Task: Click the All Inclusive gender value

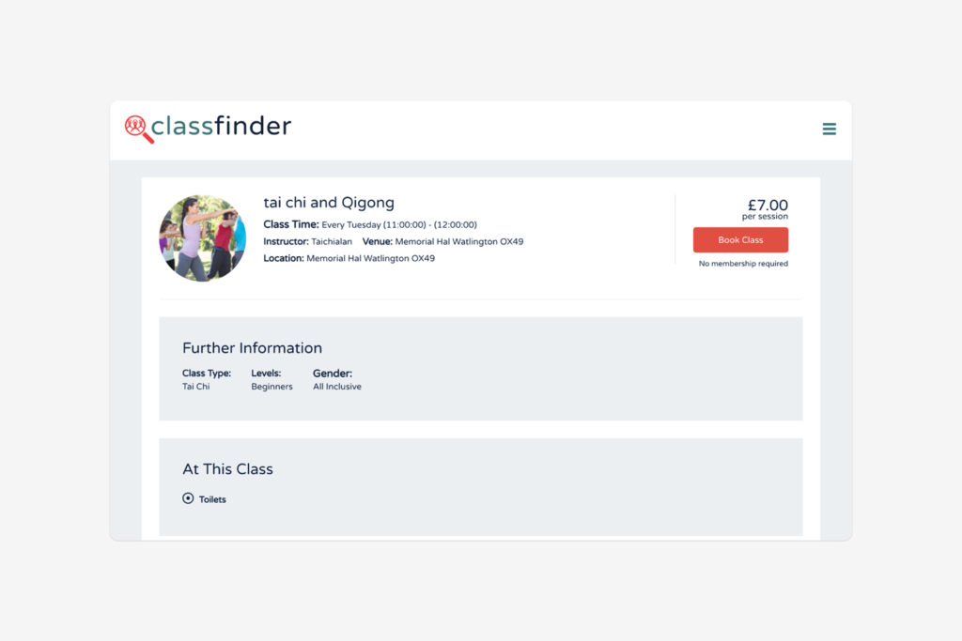Action: pyautogui.click(x=336, y=387)
